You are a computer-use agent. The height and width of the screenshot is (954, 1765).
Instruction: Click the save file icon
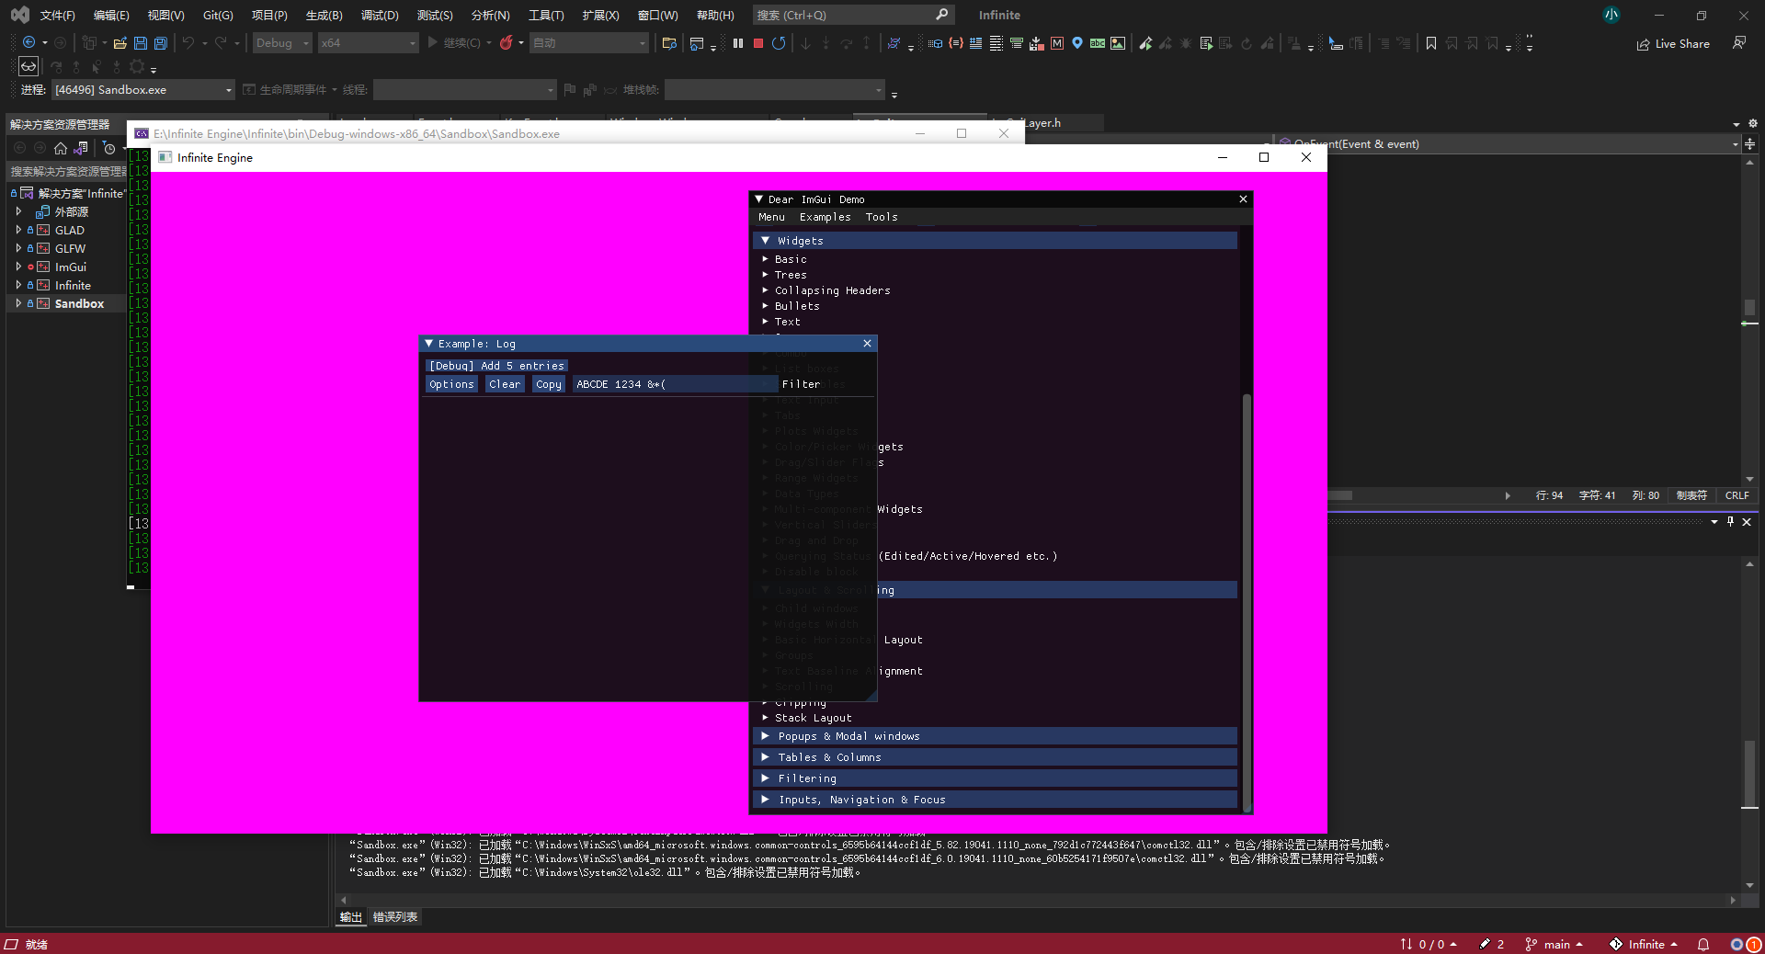(x=141, y=43)
